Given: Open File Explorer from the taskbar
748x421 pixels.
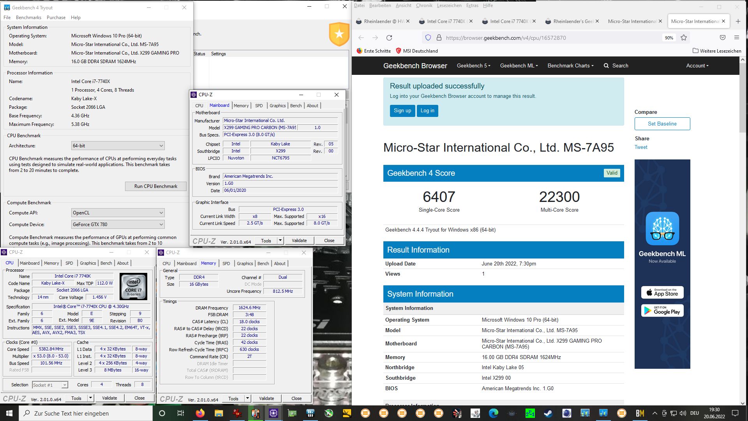Looking at the screenshot, I should [219, 413].
